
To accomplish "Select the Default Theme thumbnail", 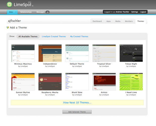I will click(x=77, y=53).
